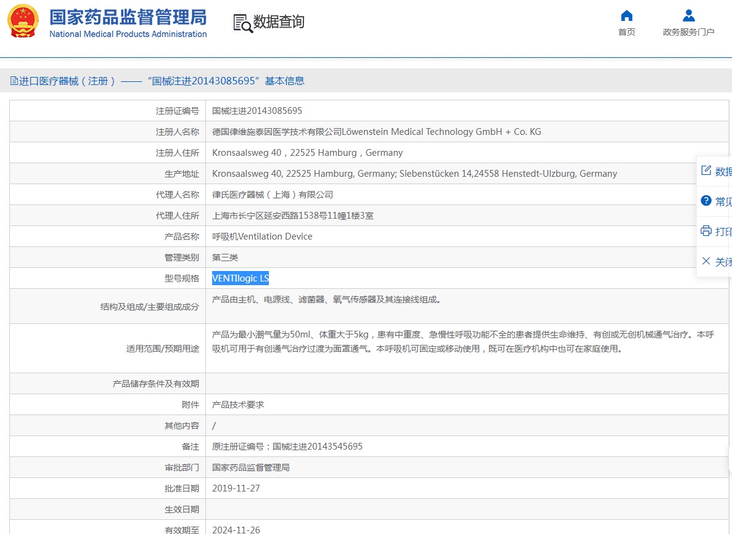Click the 产品技术要求 attachment value
Viewport: 732px width, 534px height.
point(238,405)
